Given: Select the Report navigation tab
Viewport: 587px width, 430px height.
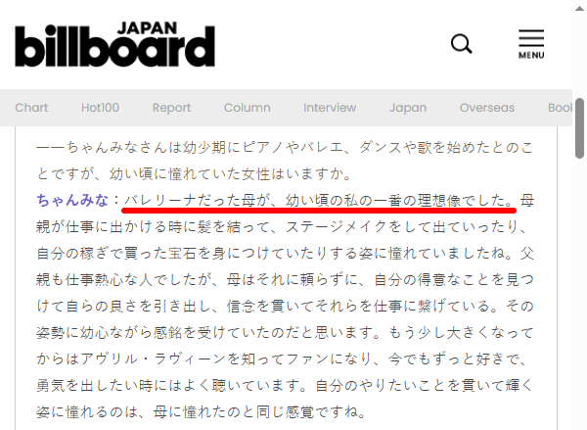Looking at the screenshot, I should pyautogui.click(x=172, y=108).
